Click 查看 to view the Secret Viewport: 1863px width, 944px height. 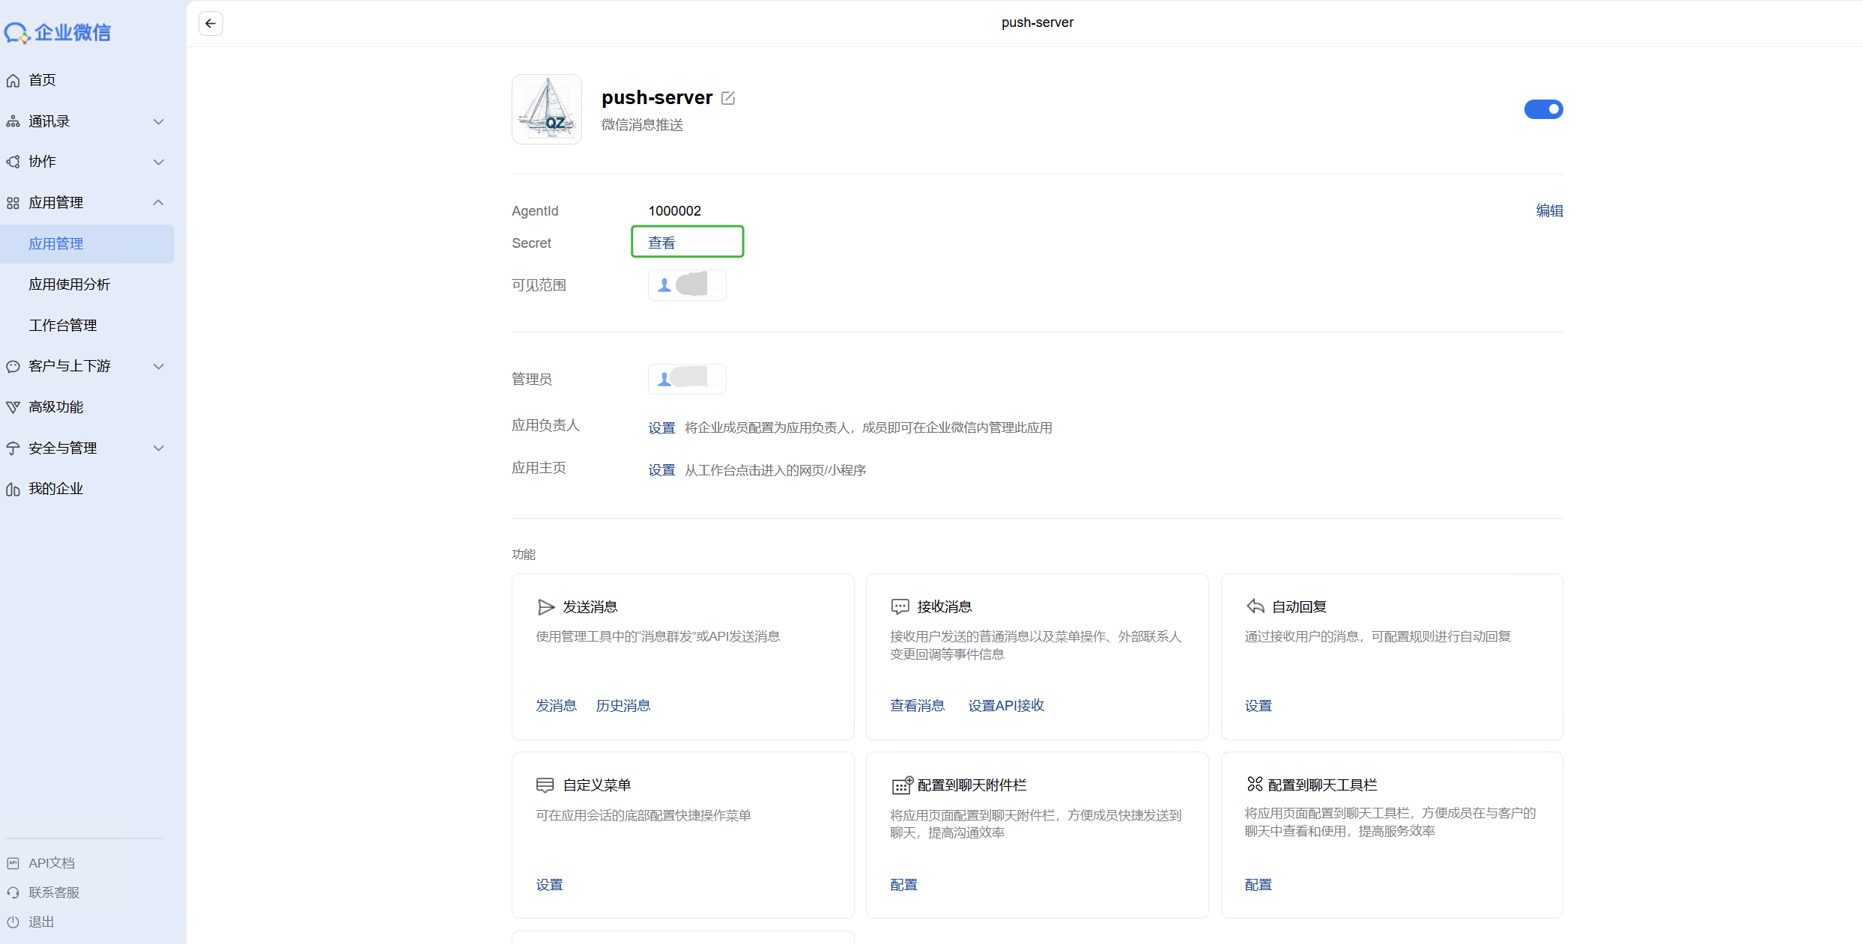[661, 243]
